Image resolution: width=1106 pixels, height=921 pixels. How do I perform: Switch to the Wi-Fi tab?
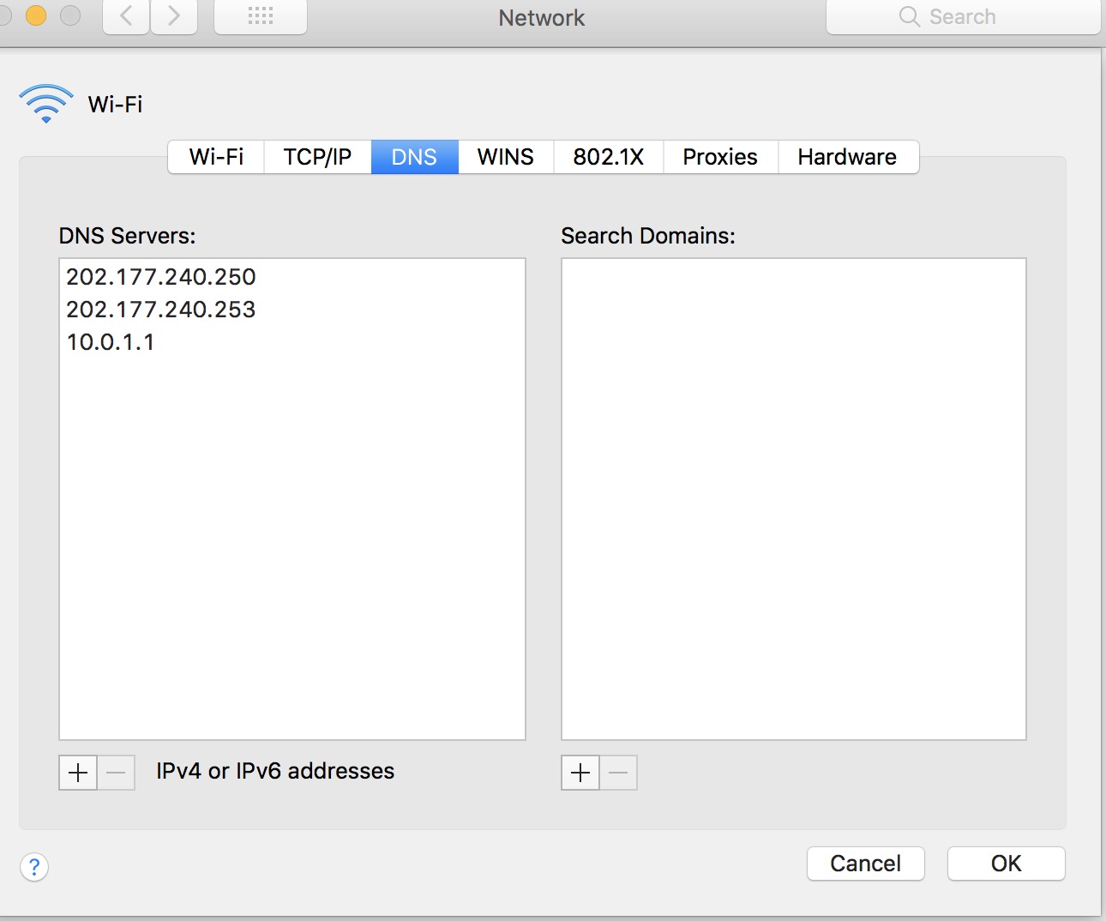tap(216, 157)
